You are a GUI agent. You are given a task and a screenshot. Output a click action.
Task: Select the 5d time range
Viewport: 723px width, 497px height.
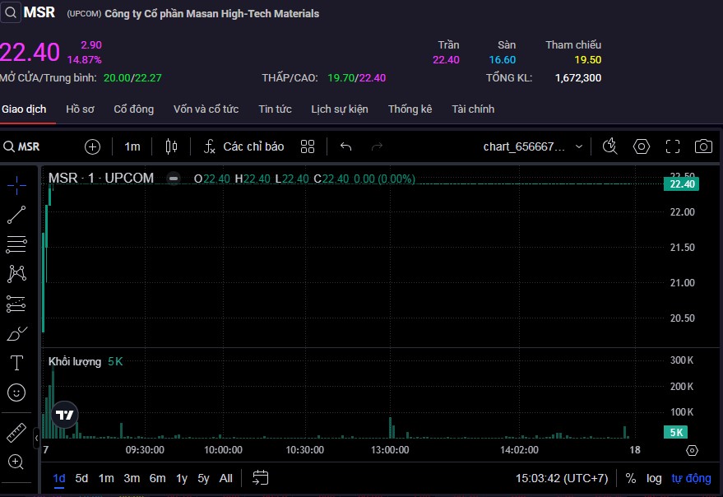(81, 478)
